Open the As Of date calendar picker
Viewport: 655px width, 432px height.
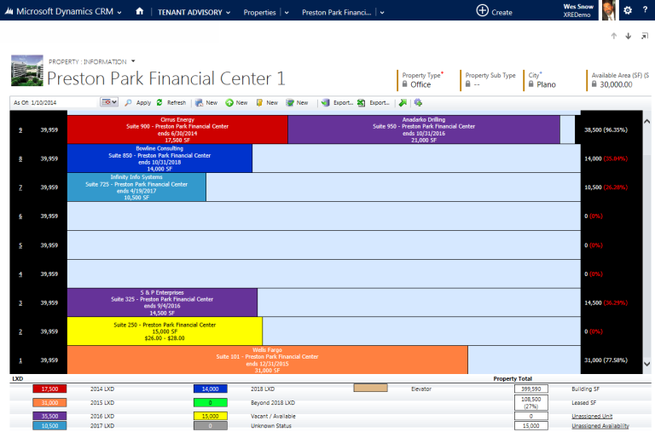[x=108, y=102]
